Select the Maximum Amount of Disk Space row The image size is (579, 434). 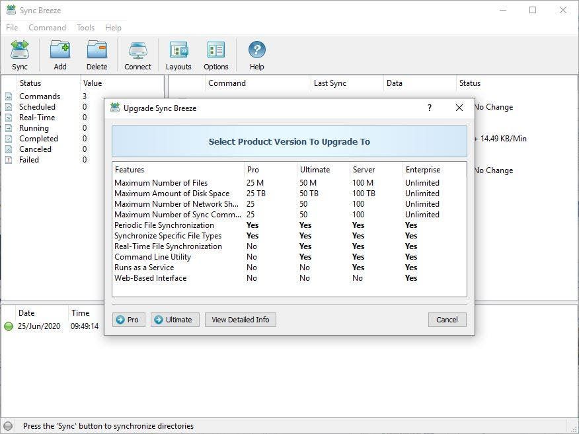[289, 194]
